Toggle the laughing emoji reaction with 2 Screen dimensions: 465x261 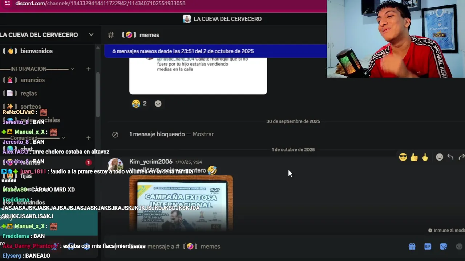tap(139, 104)
